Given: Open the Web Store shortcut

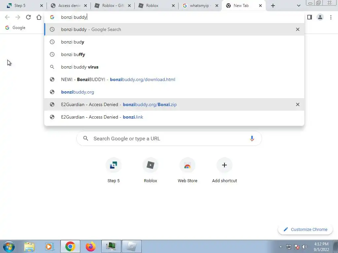Looking at the screenshot, I should pos(187,170).
